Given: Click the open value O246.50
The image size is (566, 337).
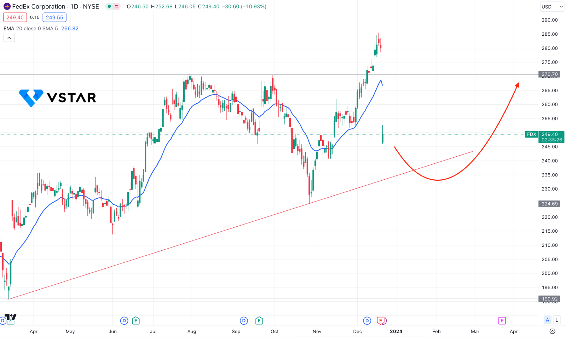Looking at the screenshot, I should click(x=138, y=6).
